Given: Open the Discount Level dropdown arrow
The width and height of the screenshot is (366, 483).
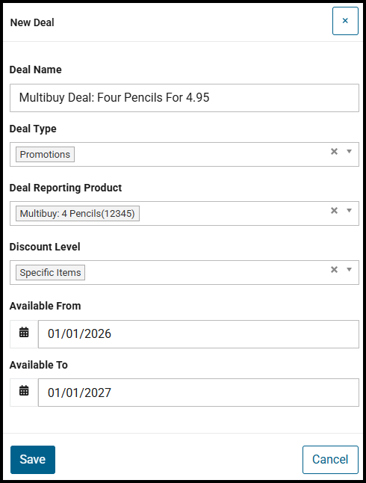Looking at the screenshot, I should point(349,270).
